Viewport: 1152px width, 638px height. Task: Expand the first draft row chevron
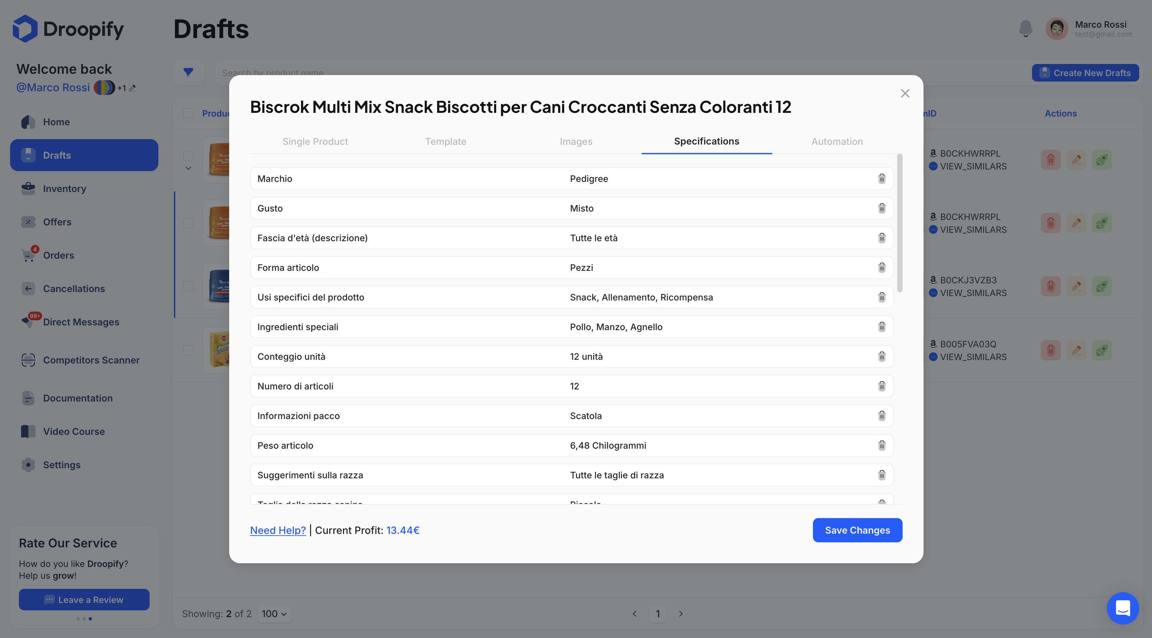[x=188, y=168]
